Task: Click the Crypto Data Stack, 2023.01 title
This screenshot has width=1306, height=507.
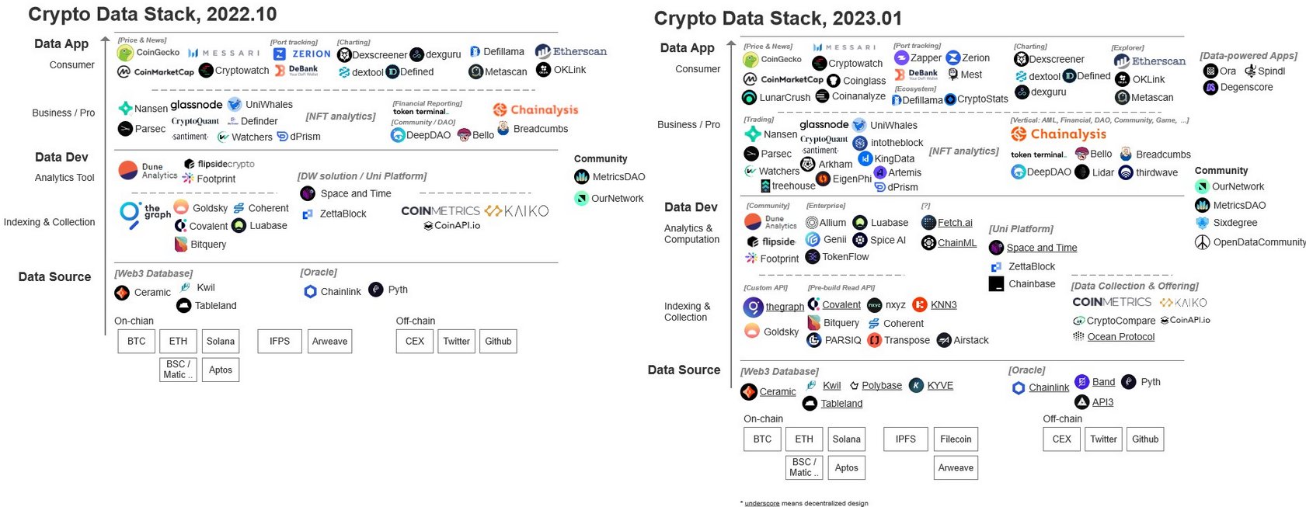Action: [778, 19]
